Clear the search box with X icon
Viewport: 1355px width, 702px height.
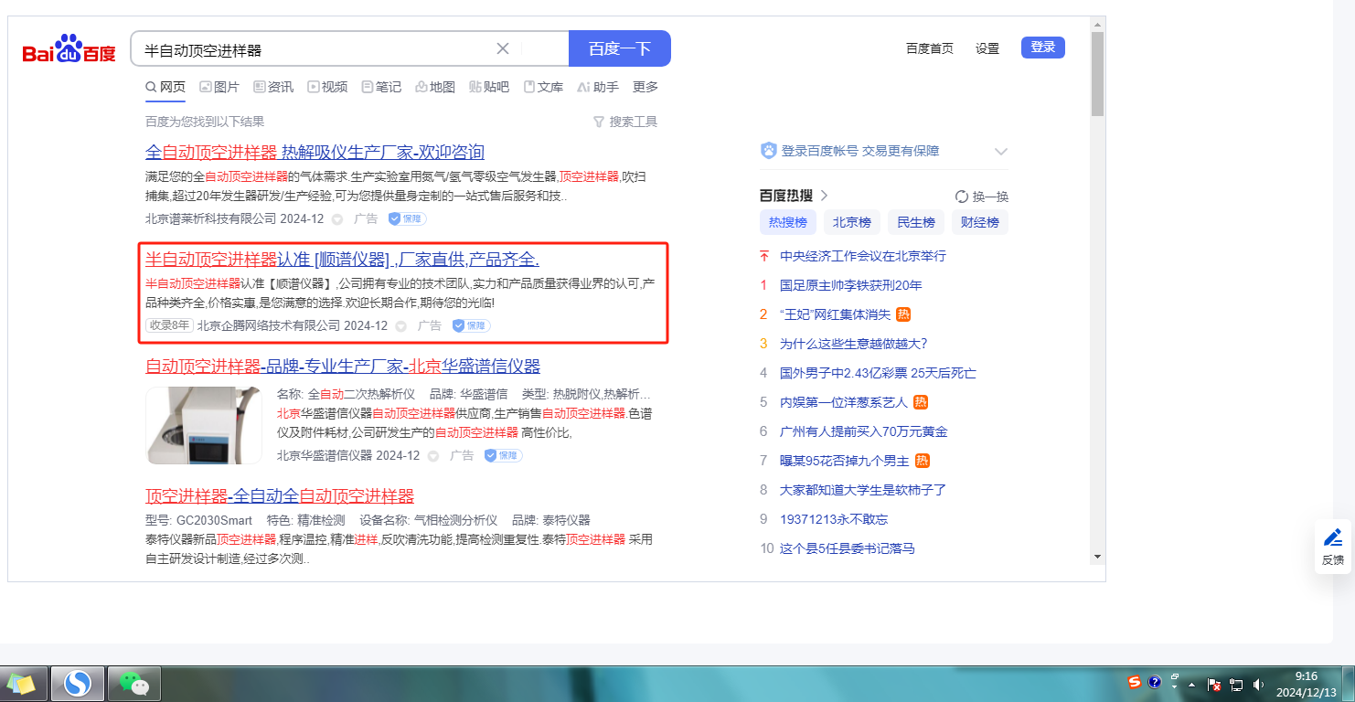click(x=503, y=48)
